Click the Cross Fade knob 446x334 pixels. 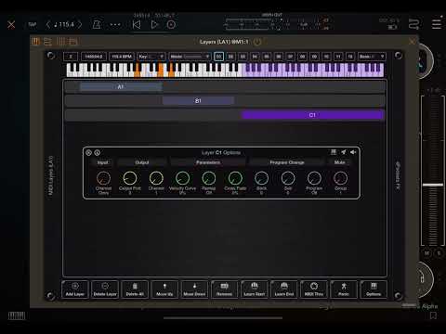[235, 178]
